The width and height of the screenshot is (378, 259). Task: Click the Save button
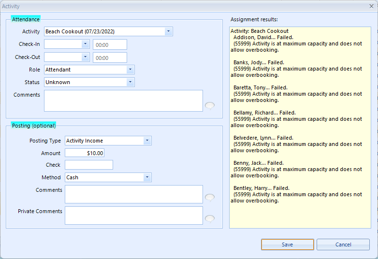(287, 245)
